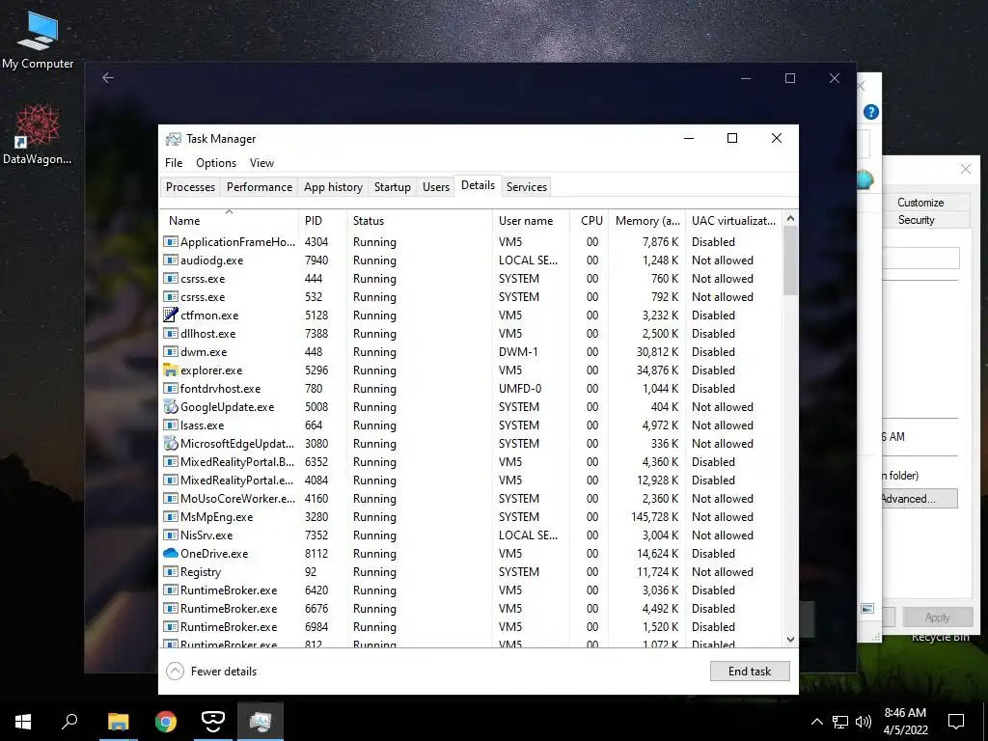Open the taskbar clock showing 8:46 AM
The image size is (988, 741).
click(905, 721)
